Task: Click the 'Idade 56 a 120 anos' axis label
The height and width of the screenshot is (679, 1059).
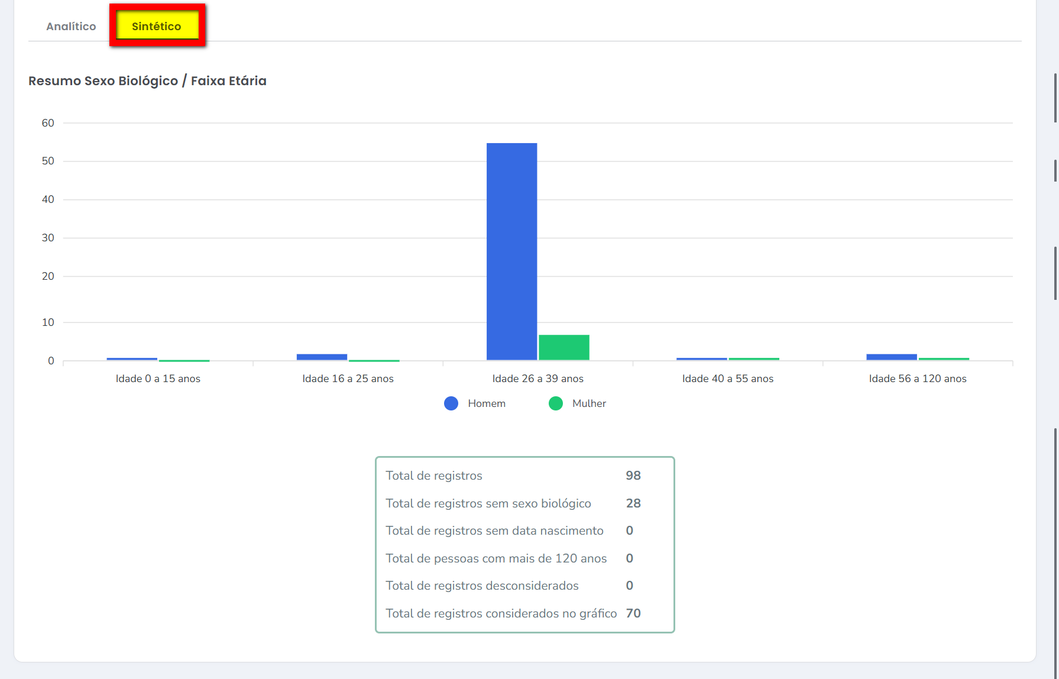Action: pyautogui.click(x=917, y=379)
